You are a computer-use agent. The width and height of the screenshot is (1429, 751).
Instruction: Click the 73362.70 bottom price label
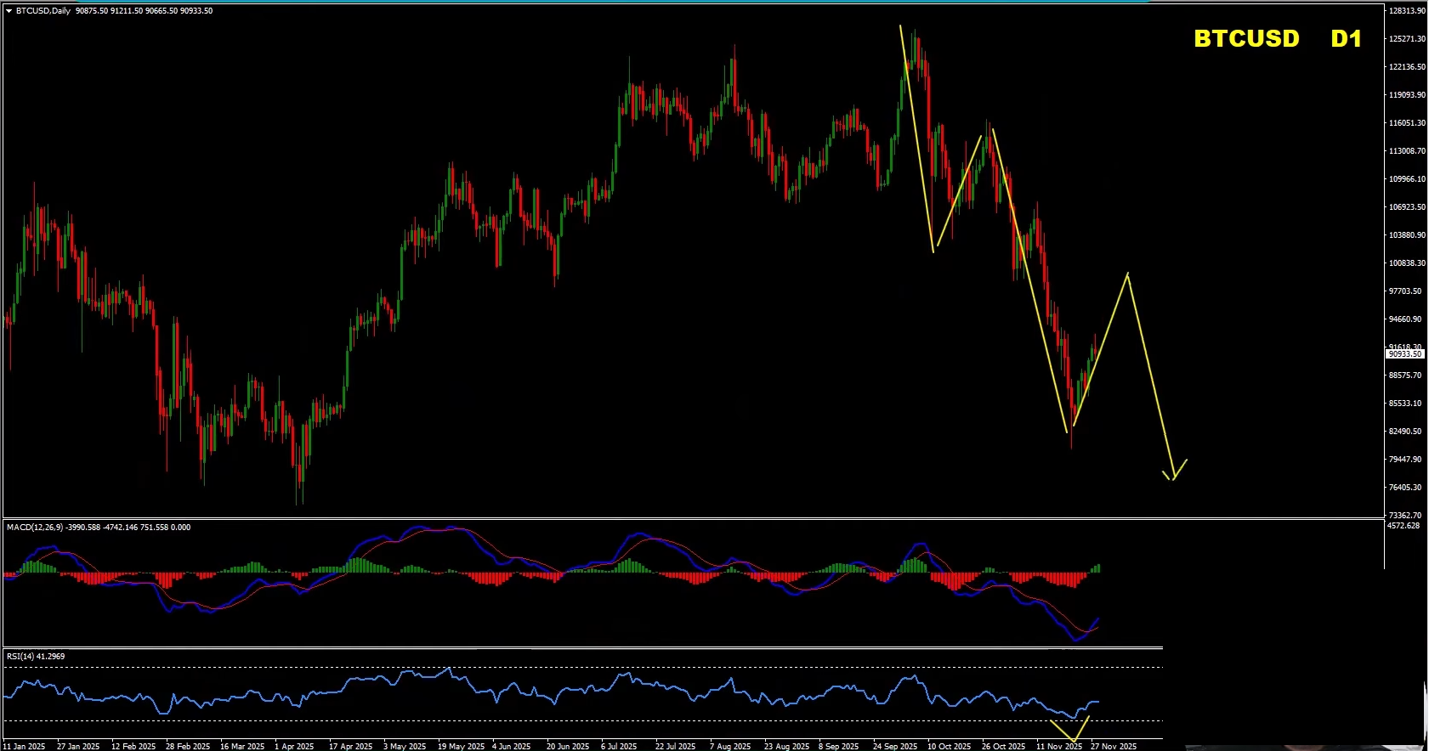click(x=1405, y=516)
